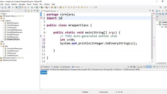This screenshot has height=94, width=167.
Task: Click the editor horizontal scrollbar
Action: tap(99, 63)
